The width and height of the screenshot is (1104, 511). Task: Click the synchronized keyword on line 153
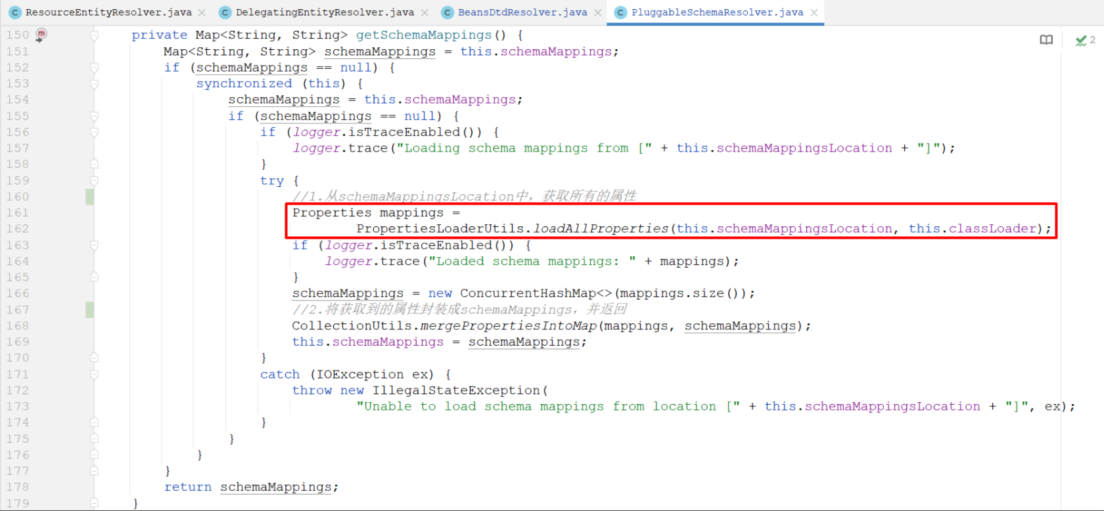[x=244, y=84]
